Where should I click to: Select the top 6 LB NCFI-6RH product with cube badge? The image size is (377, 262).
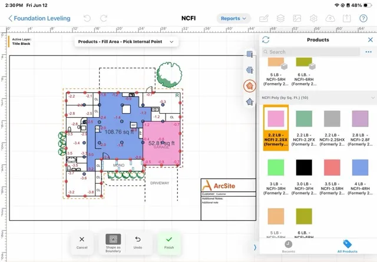(x=304, y=72)
